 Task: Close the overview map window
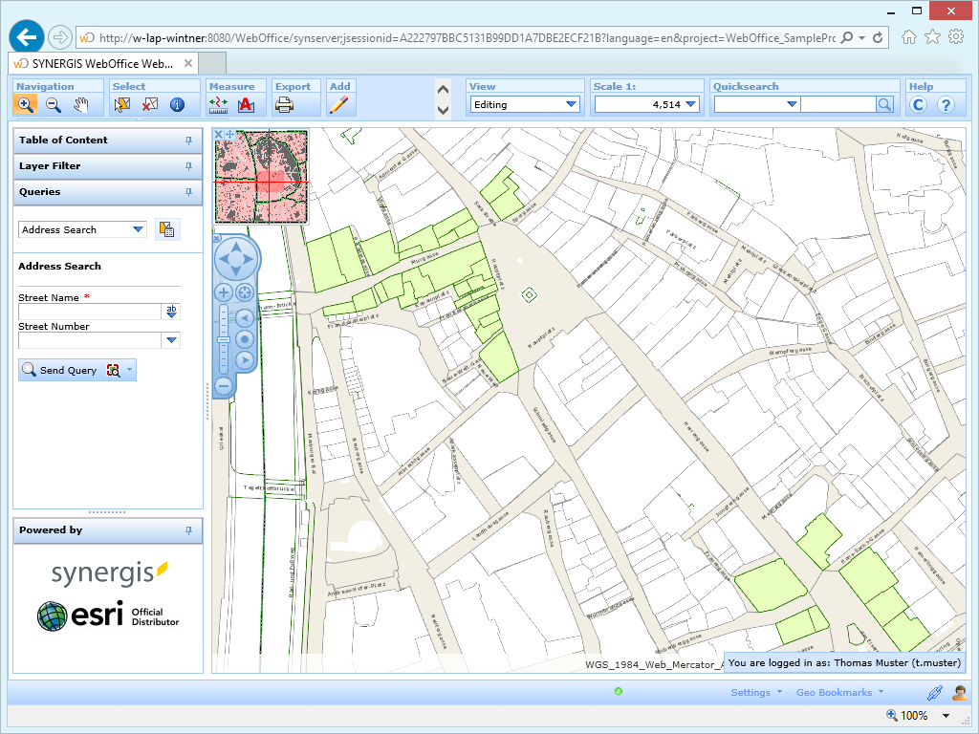click(219, 134)
